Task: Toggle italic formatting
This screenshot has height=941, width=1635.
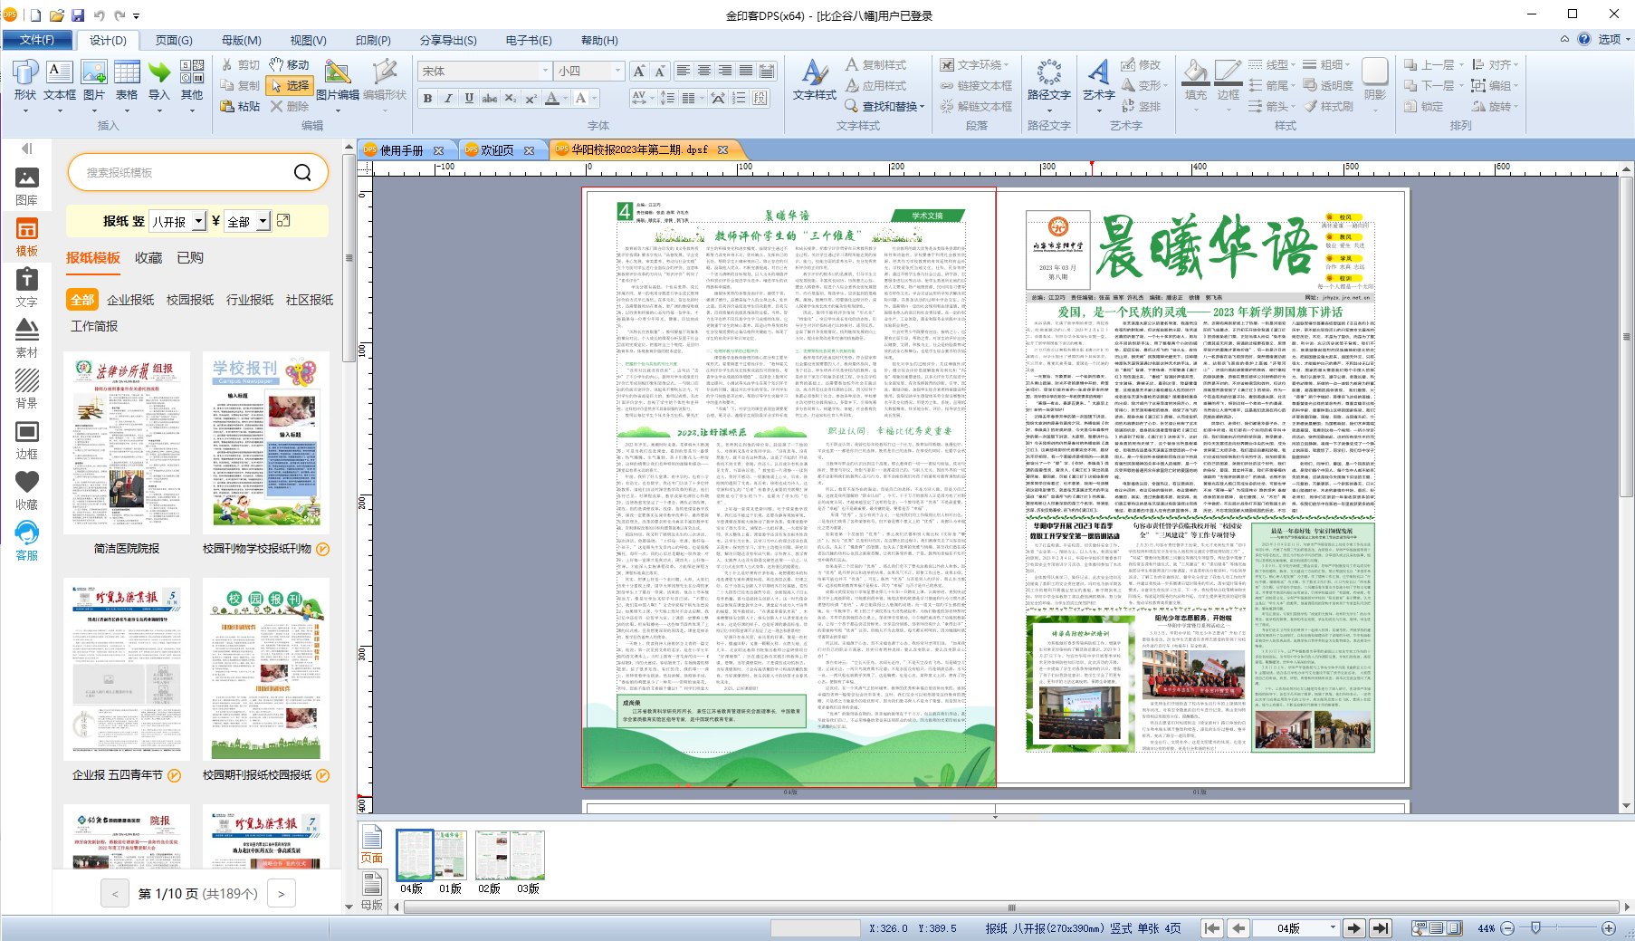Action: pyautogui.click(x=448, y=98)
